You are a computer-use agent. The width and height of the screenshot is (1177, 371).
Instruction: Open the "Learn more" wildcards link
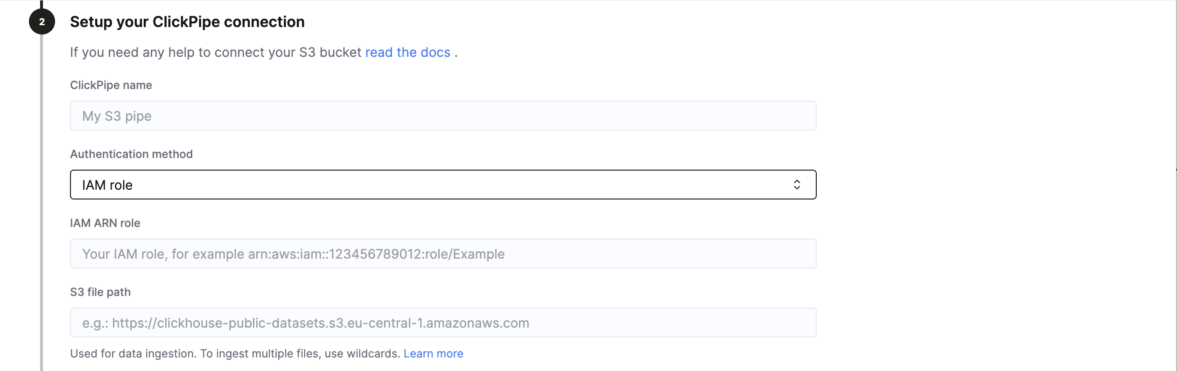click(434, 353)
